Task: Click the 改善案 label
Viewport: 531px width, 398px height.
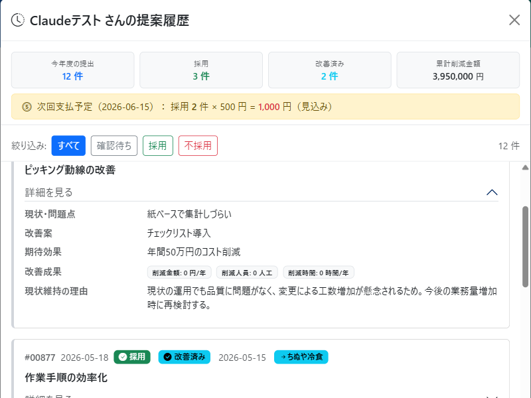Action: (x=38, y=233)
